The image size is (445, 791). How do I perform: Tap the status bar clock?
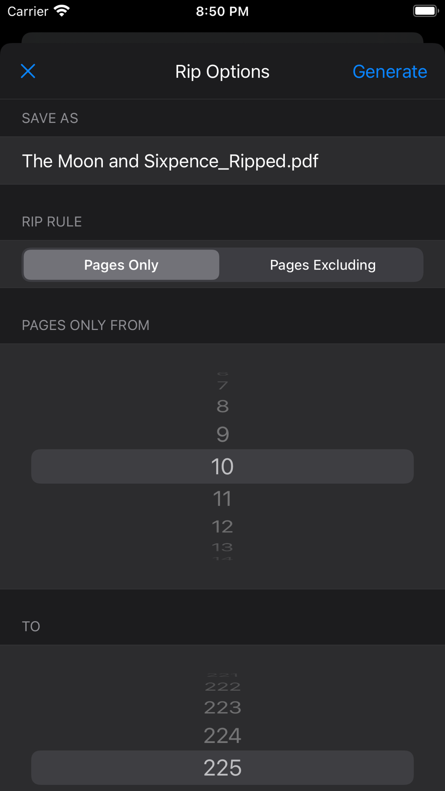pos(222,11)
